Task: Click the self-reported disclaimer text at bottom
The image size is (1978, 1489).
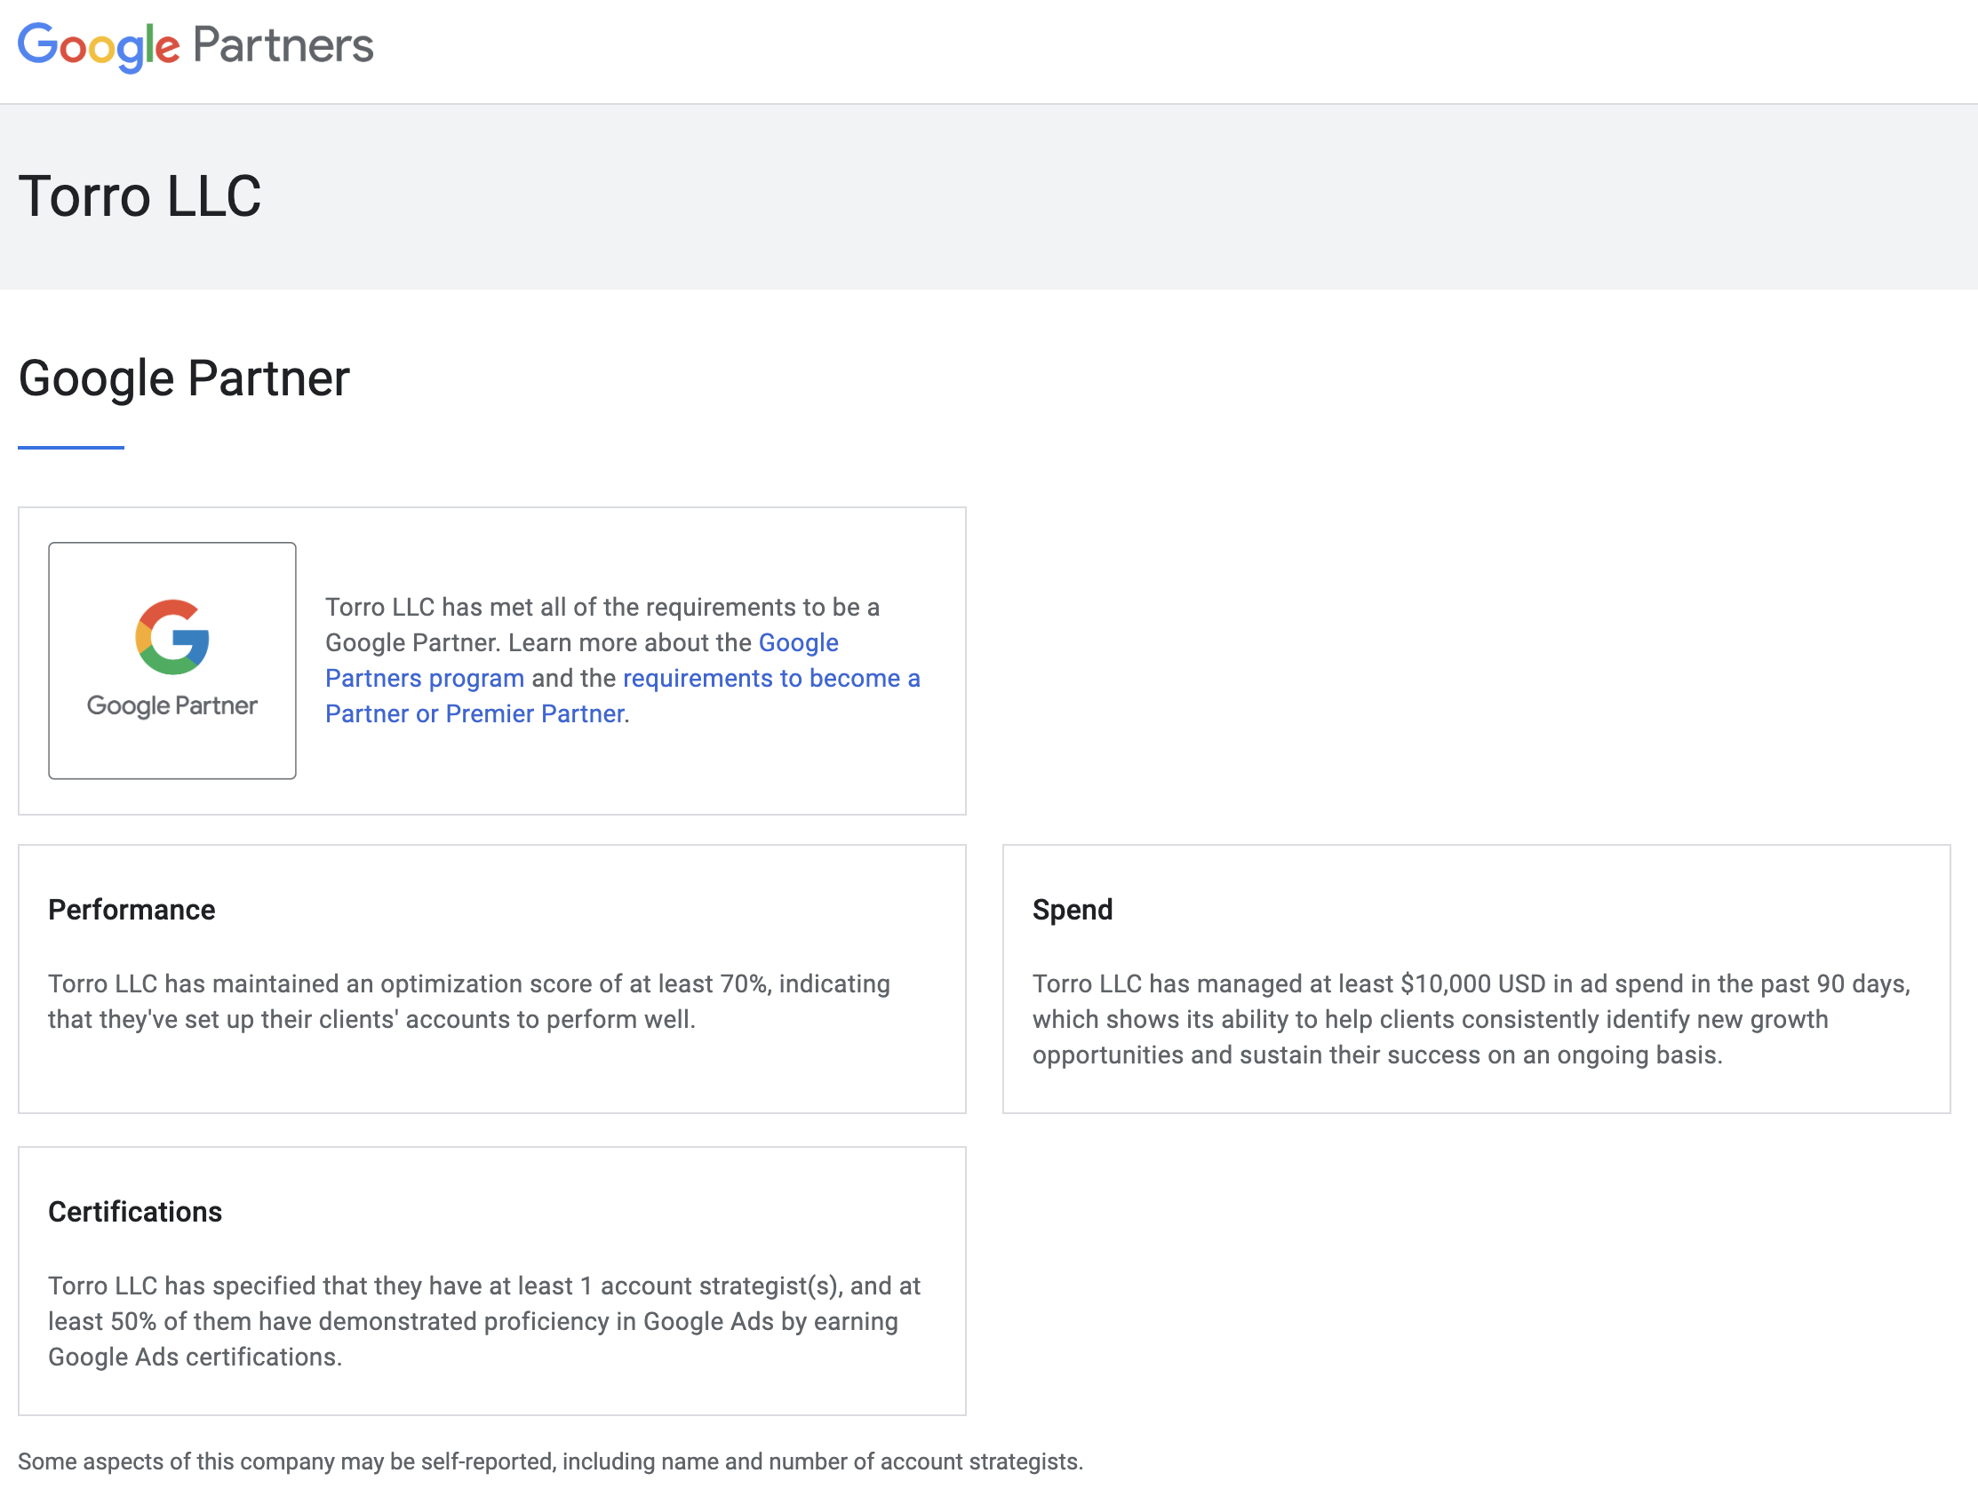Action: pos(550,1461)
